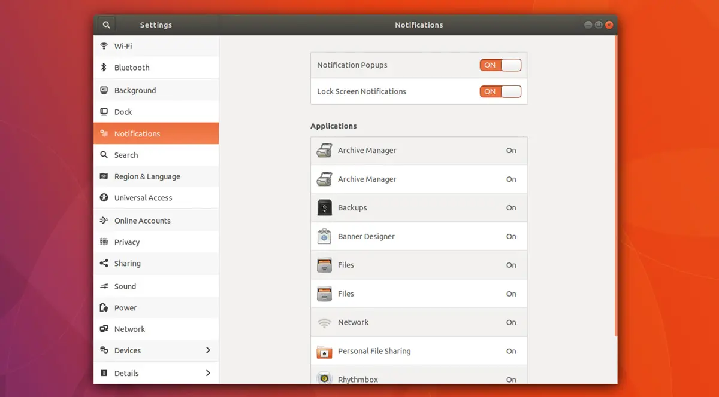
Task: Open Network application notification settings row
Action: [419, 323]
